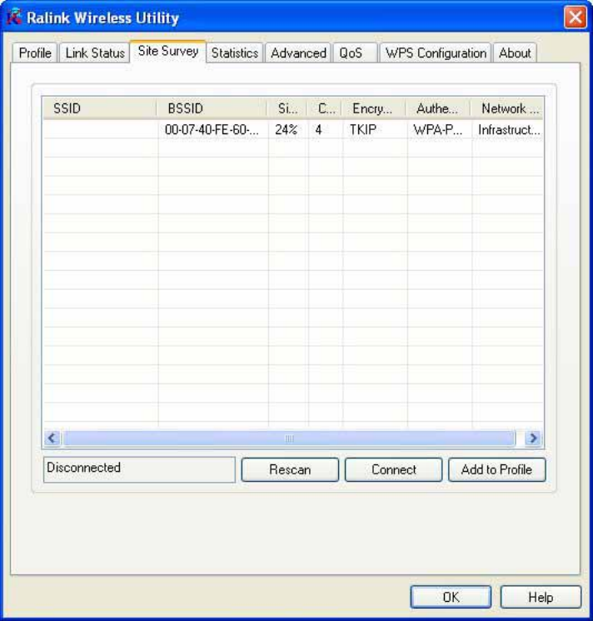Rescan for wireless networks
The height and width of the screenshot is (621, 593).
pyautogui.click(x=290, y=470)
